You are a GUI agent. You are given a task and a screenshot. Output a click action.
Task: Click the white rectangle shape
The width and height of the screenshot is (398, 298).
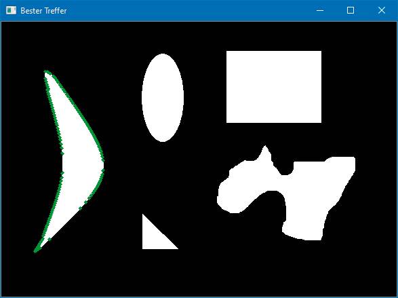(274, 87)
